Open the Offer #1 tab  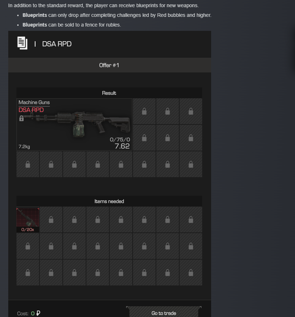point(110,65)
